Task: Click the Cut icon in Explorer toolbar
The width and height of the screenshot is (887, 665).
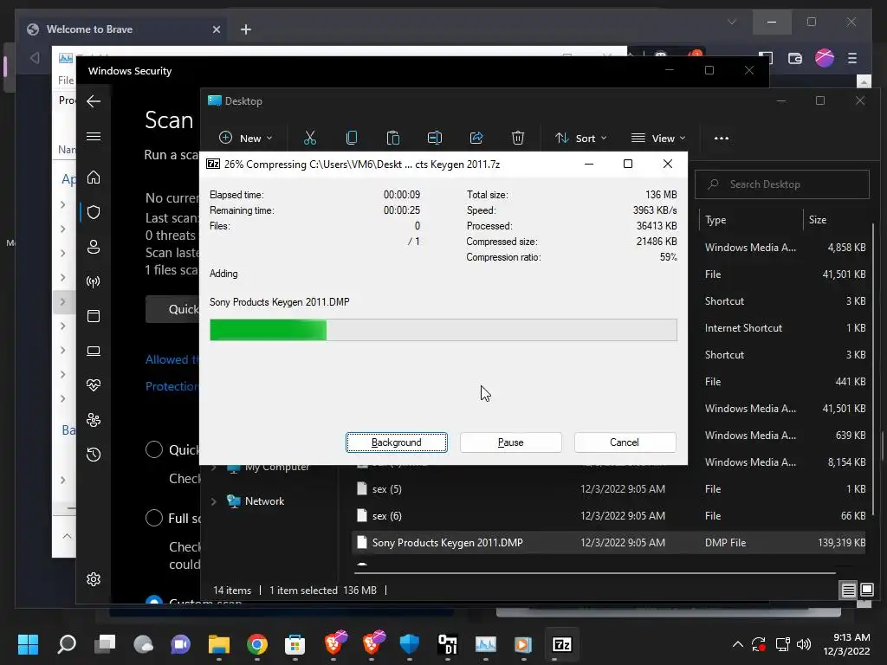Action: (x=310, y=138)
